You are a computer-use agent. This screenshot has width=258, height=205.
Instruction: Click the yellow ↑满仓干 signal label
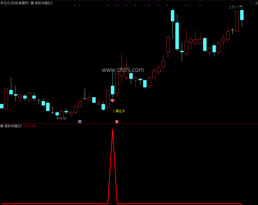tap(119, 111)
